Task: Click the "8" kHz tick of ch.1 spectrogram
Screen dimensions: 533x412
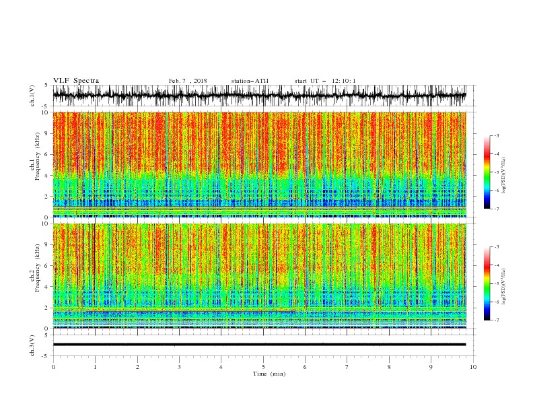Action: [x=47, y=133]
